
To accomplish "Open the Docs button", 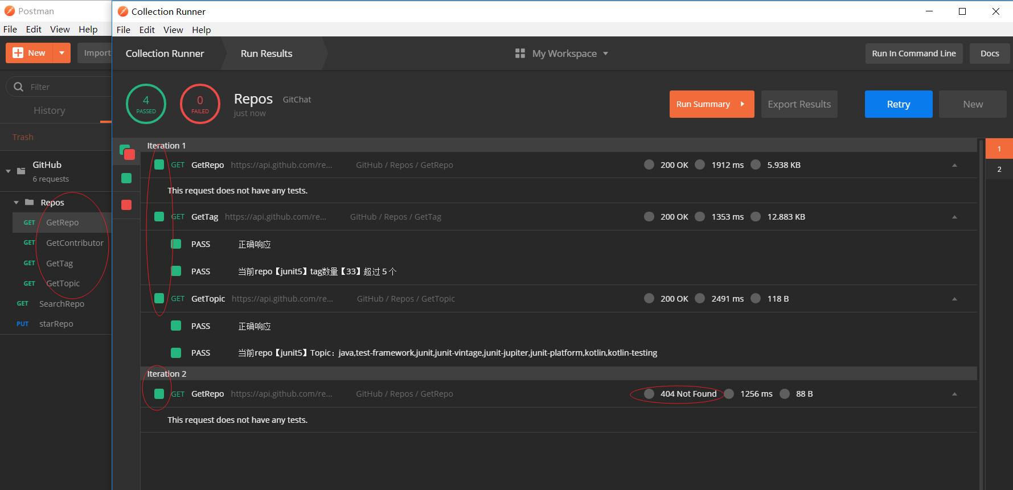I will (x=990, y=53).
